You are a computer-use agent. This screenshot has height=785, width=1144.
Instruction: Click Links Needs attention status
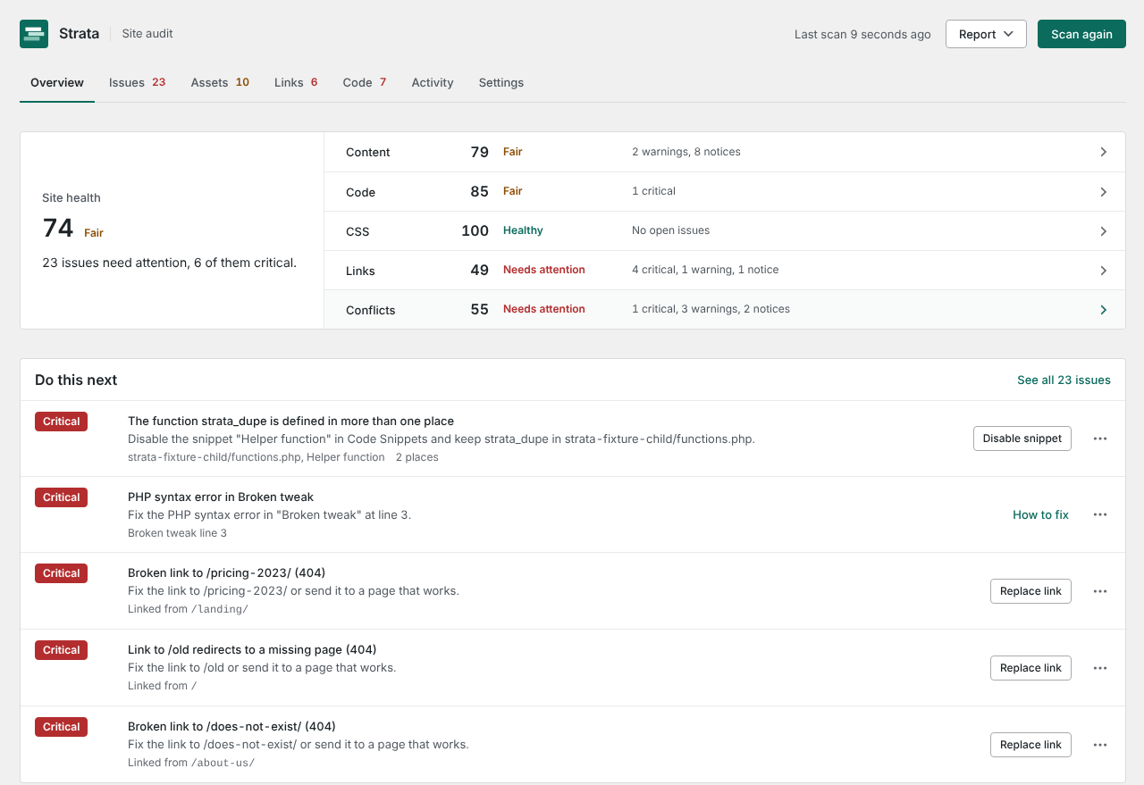[544, 270]
